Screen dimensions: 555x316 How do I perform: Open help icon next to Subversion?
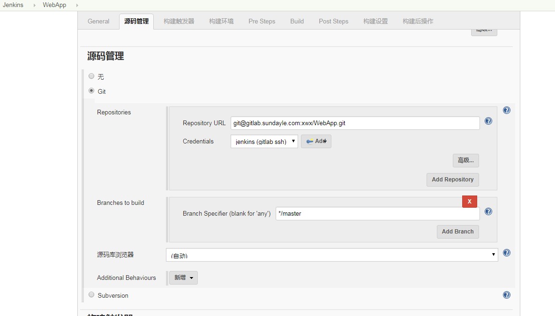pos(506,295)
